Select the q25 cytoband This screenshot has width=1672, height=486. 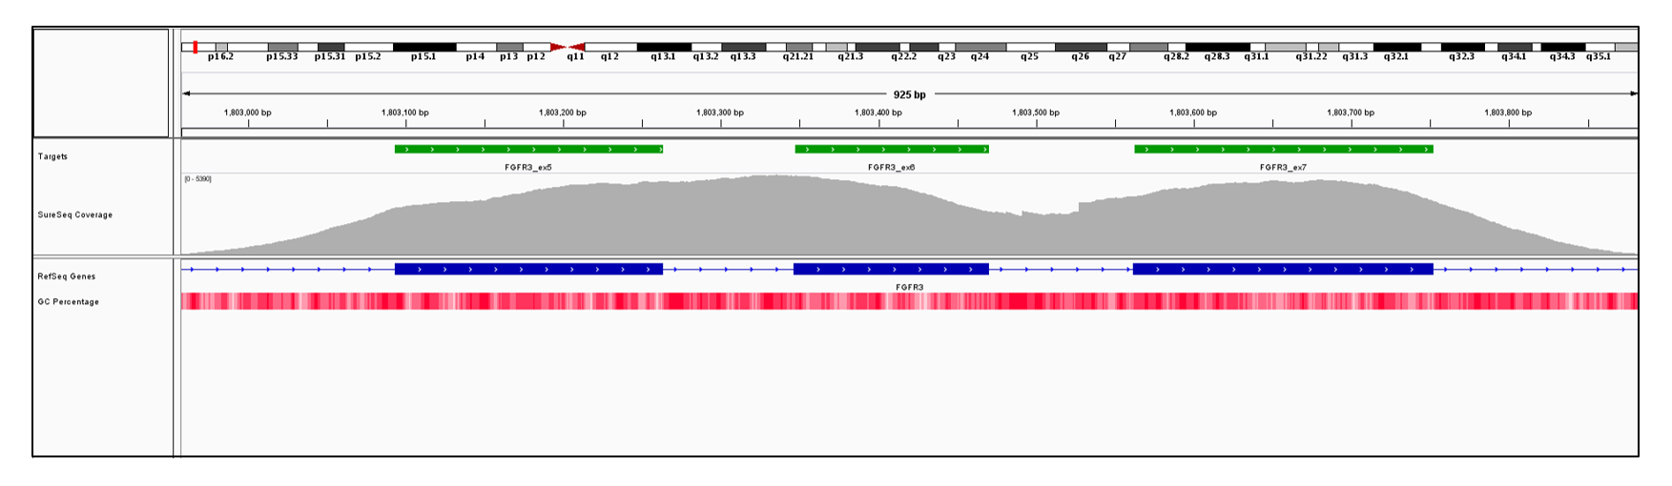pos(1030,47)
